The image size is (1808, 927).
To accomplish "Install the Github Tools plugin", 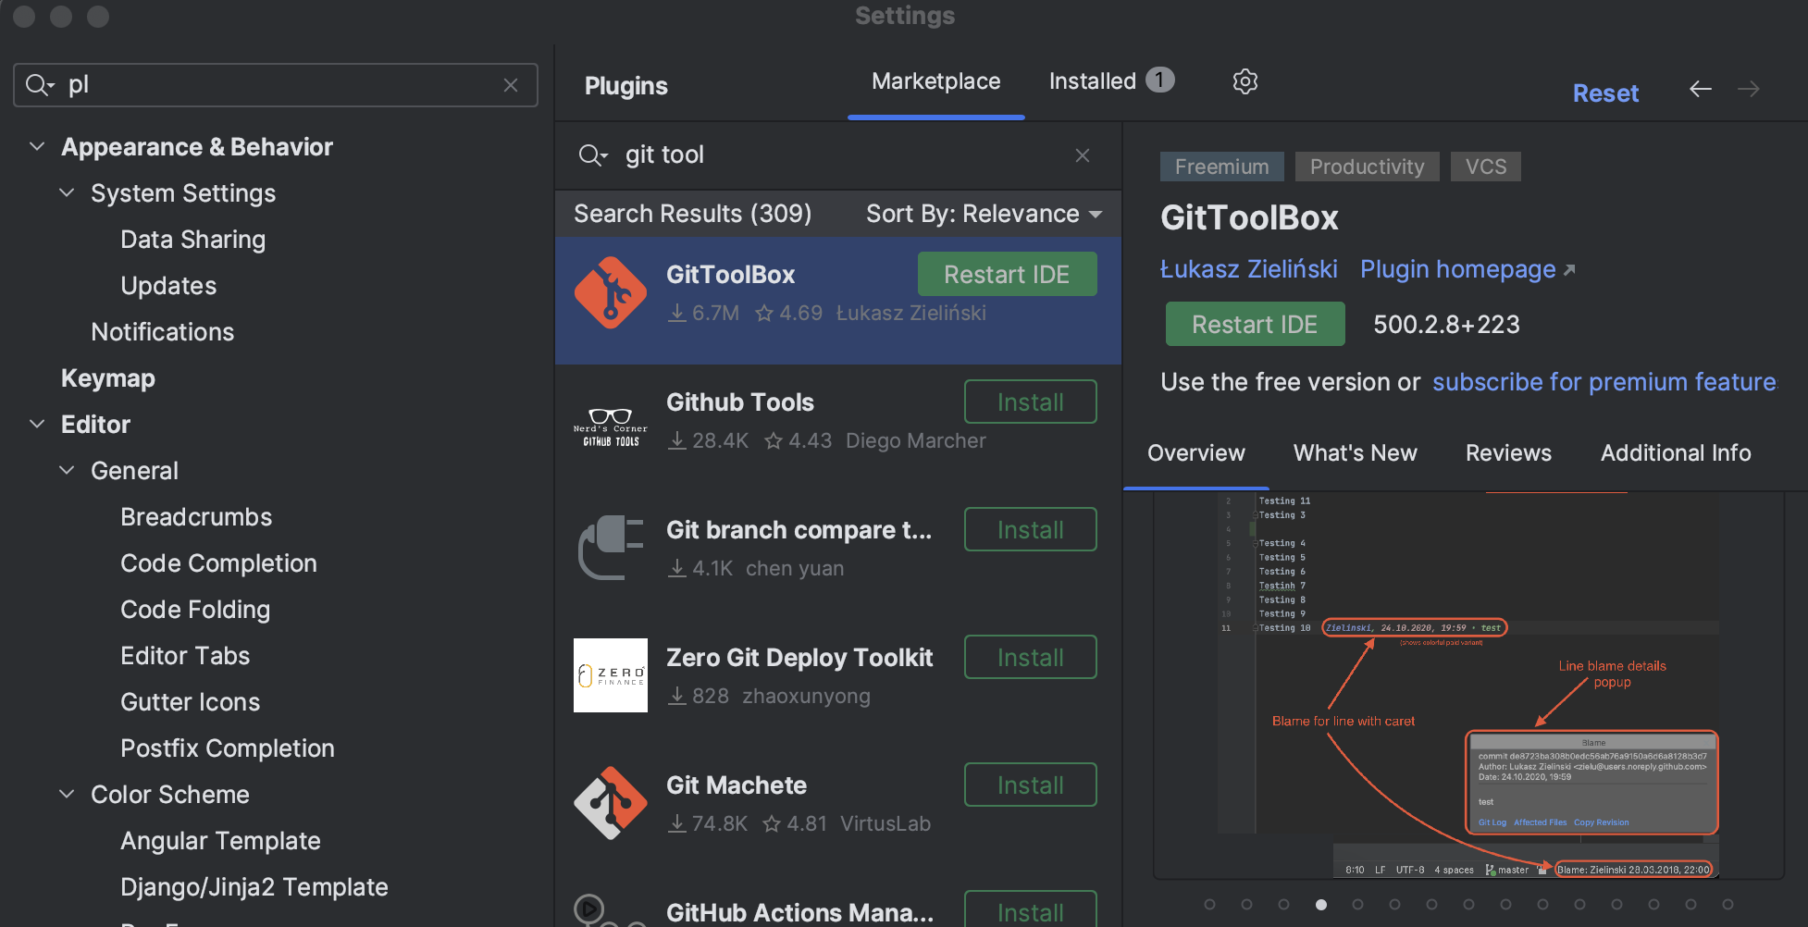I will (x=1030, y=402).
